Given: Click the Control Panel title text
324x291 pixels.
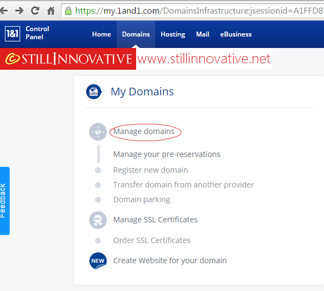Looking at the screenshot, I should tap(38, 33).
